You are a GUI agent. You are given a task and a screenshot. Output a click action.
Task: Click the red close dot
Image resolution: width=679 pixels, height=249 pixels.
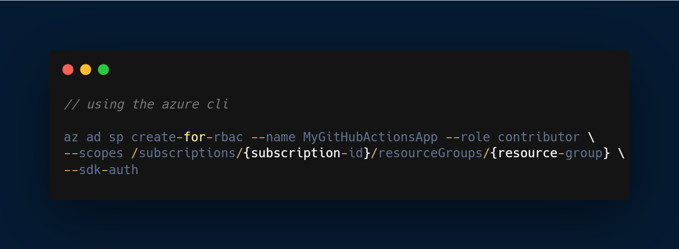click(x=68, y=70)
